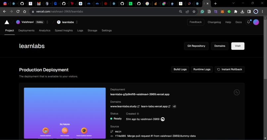Click the page vertical scrollbar
This screenshot has width=267, height=140.
[x=265, y=49]
